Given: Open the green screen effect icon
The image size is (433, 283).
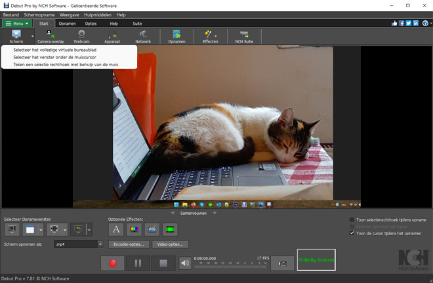Looking at the screenshot, I should [x=170, y=229].
